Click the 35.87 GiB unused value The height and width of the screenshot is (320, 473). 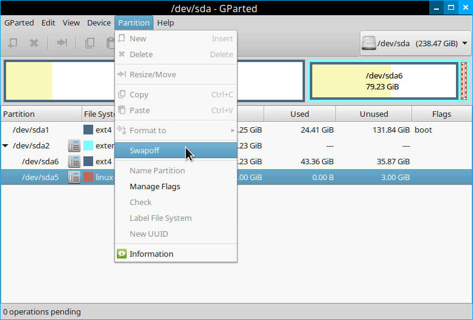[393, 162]
